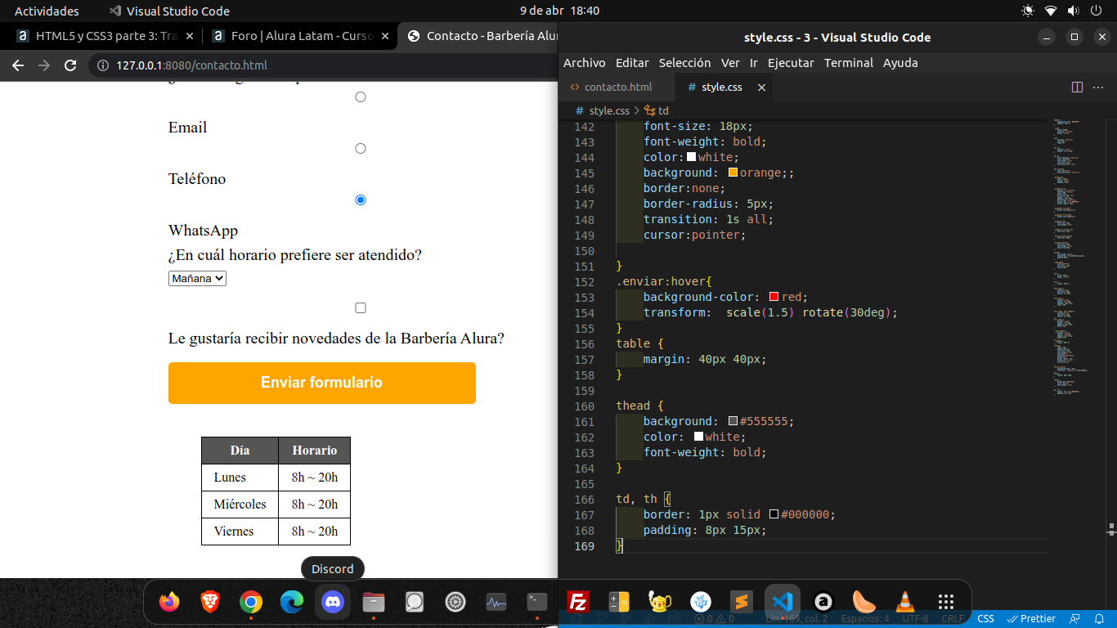Open Discord from the dock
This screenshot has height=628, width=1117.
pos(333,602)
